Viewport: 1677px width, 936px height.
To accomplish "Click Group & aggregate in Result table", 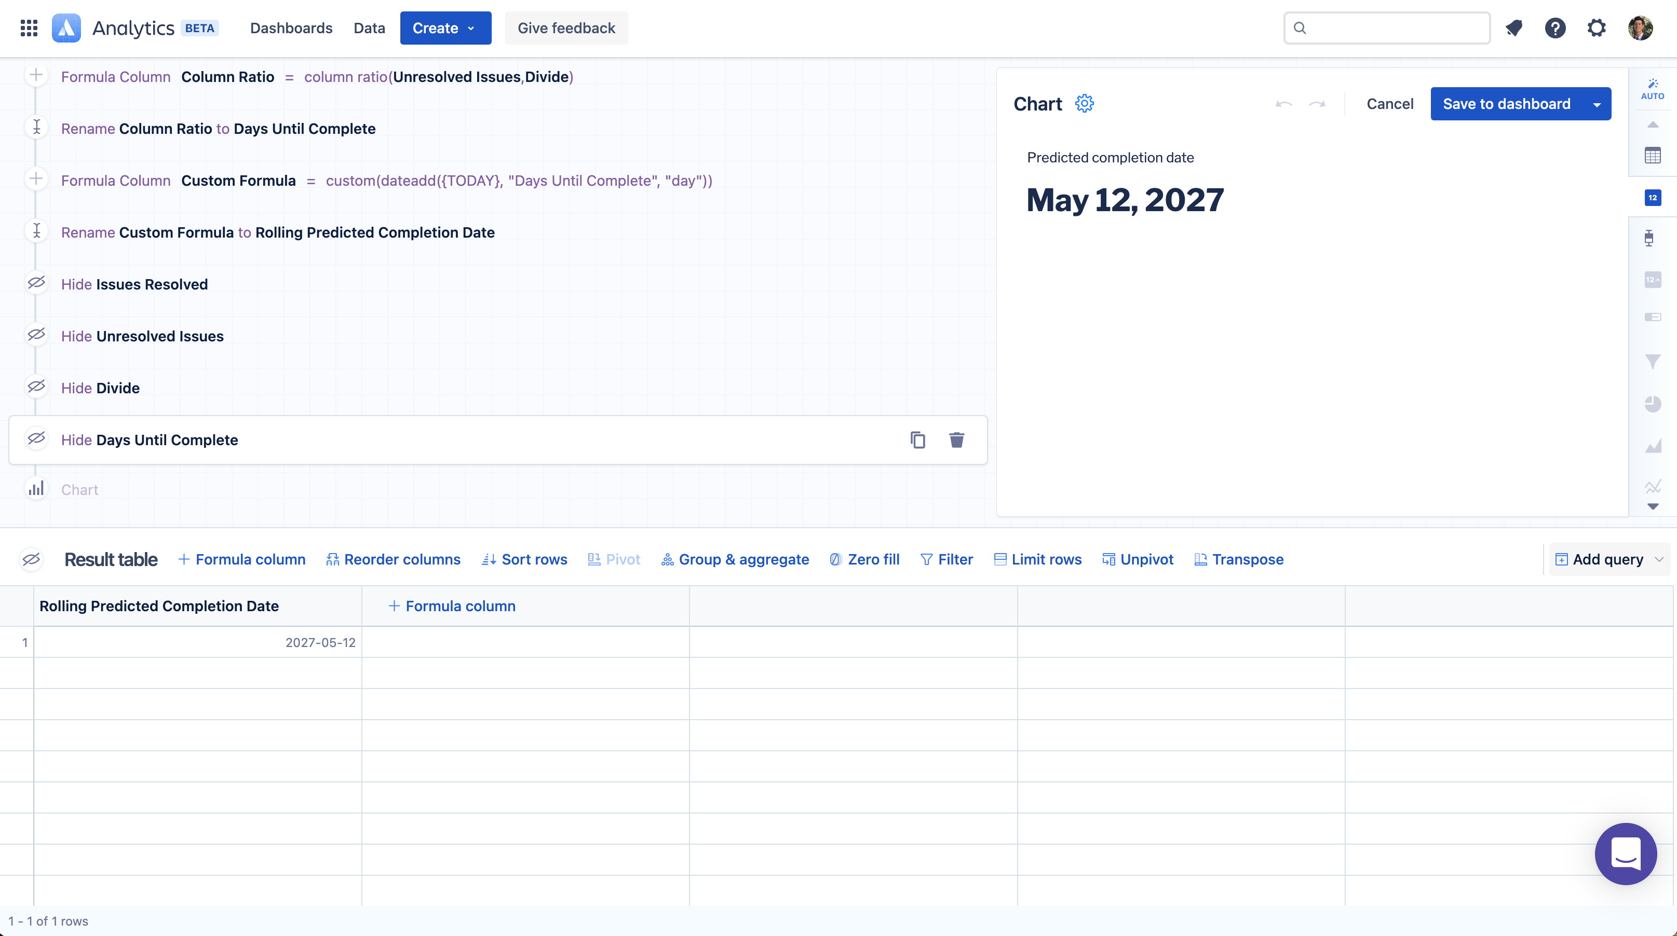I will click(735, 559).
